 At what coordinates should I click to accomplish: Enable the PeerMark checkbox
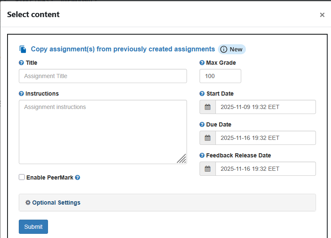pyautogui.click(x=22, y=177)
